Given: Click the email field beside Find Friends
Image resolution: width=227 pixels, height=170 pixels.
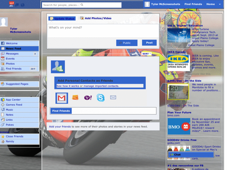Looking at the screenshot, I should click(114, 111).
